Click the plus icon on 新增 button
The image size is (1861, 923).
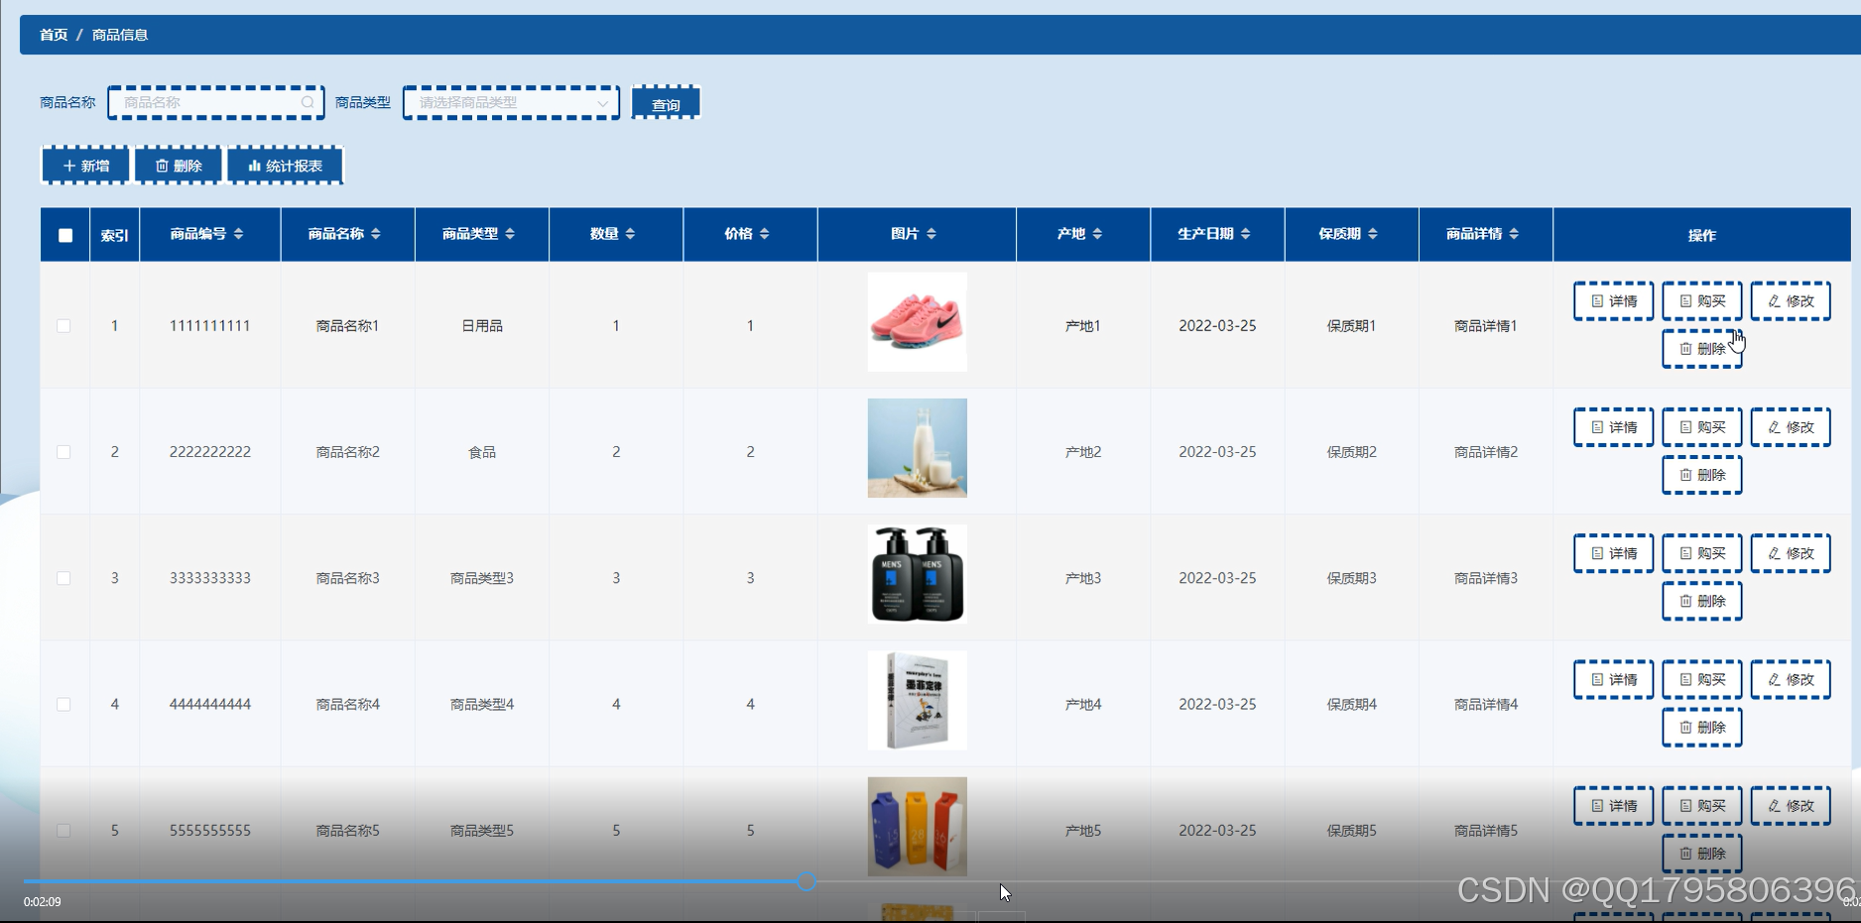67,165
